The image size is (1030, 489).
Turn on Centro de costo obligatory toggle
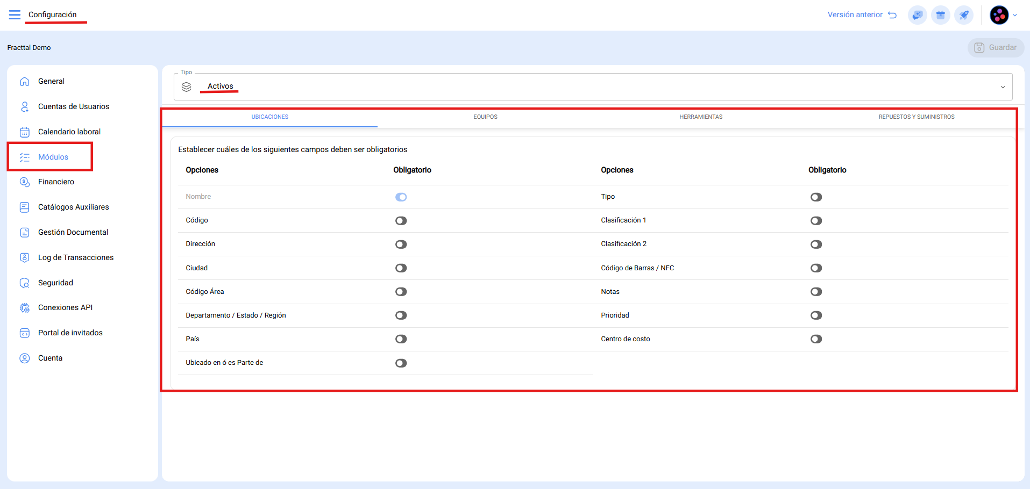(x=816, y=339)
